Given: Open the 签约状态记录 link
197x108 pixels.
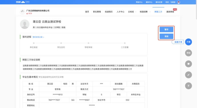Looking at the screenshot, I should pos(38,37).
